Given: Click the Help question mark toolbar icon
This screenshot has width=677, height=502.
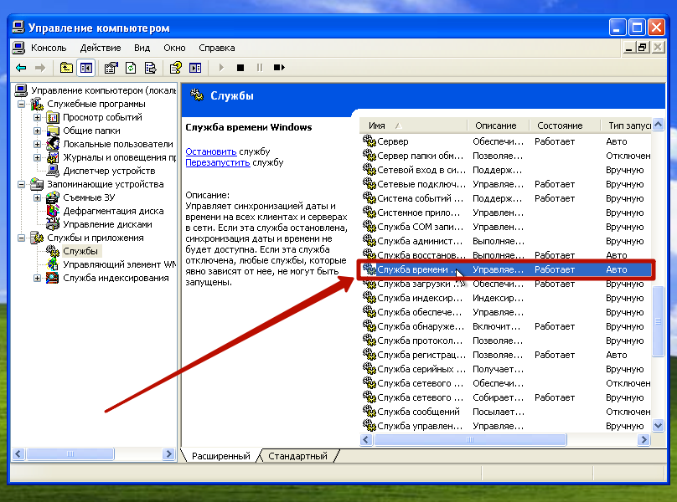Looking at the screenshot, I should (175, 68).
